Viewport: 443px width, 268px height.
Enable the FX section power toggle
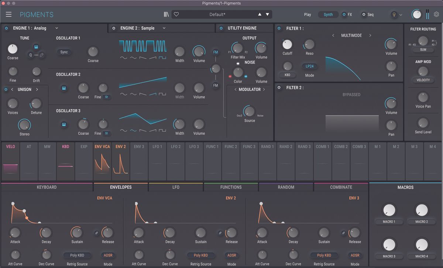[344, 14]
